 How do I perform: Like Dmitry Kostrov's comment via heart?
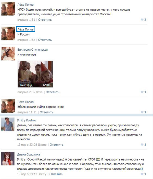(x=142, y=144)
